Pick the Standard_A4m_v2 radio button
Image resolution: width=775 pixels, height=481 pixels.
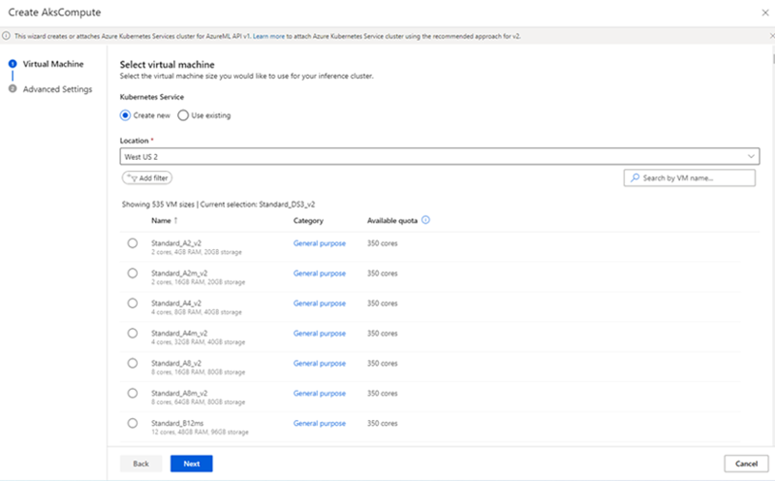point(132,333)
